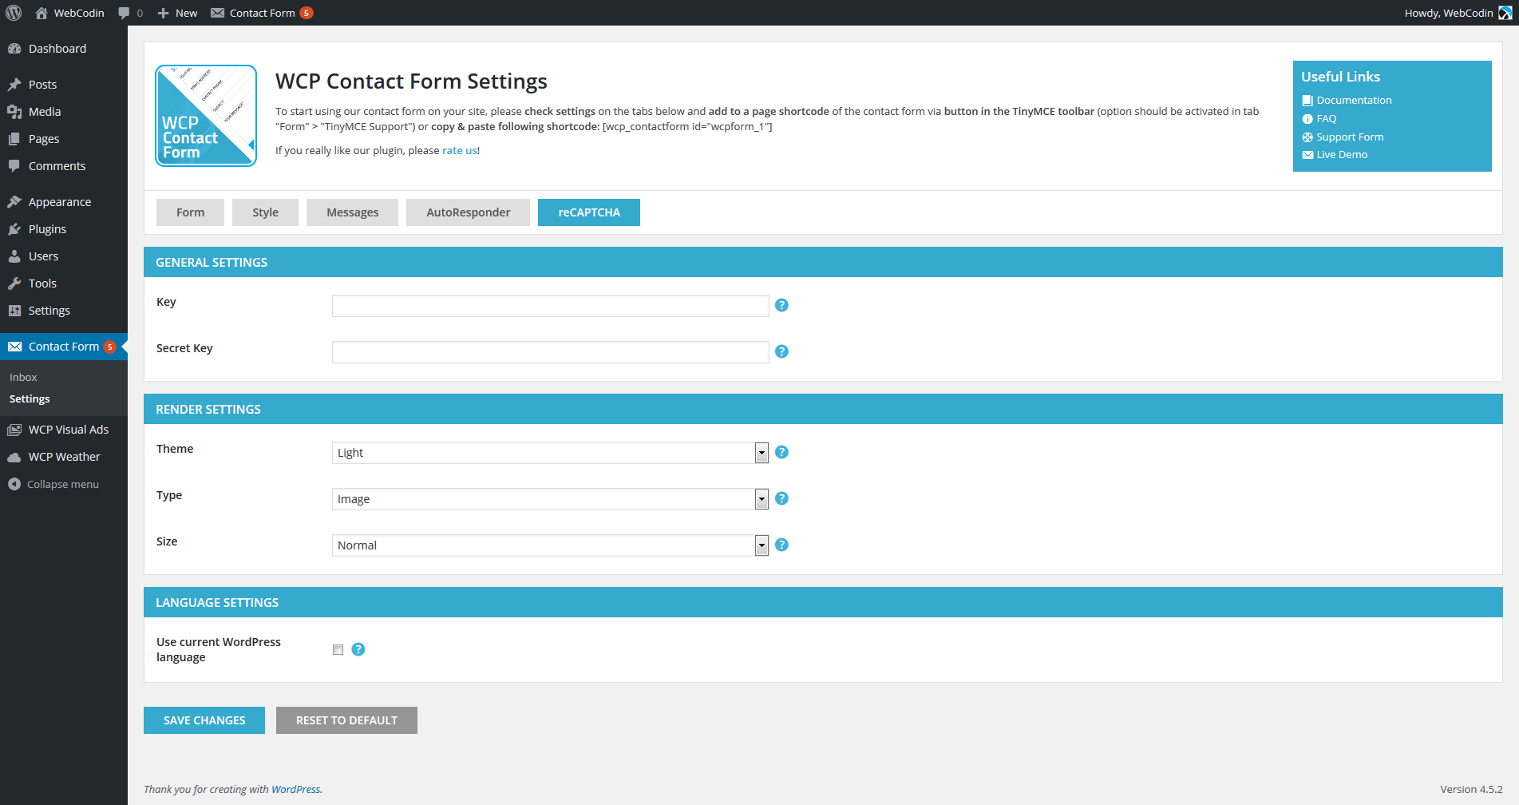Open Plugins in the admin sidebar
Screen dimensions: 1519x805
tap(47, 229)
